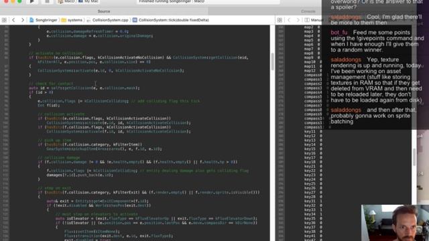This screenshot has width=429, height=241.
Task: Click the webcam video thumbnail
Action: 395,223
